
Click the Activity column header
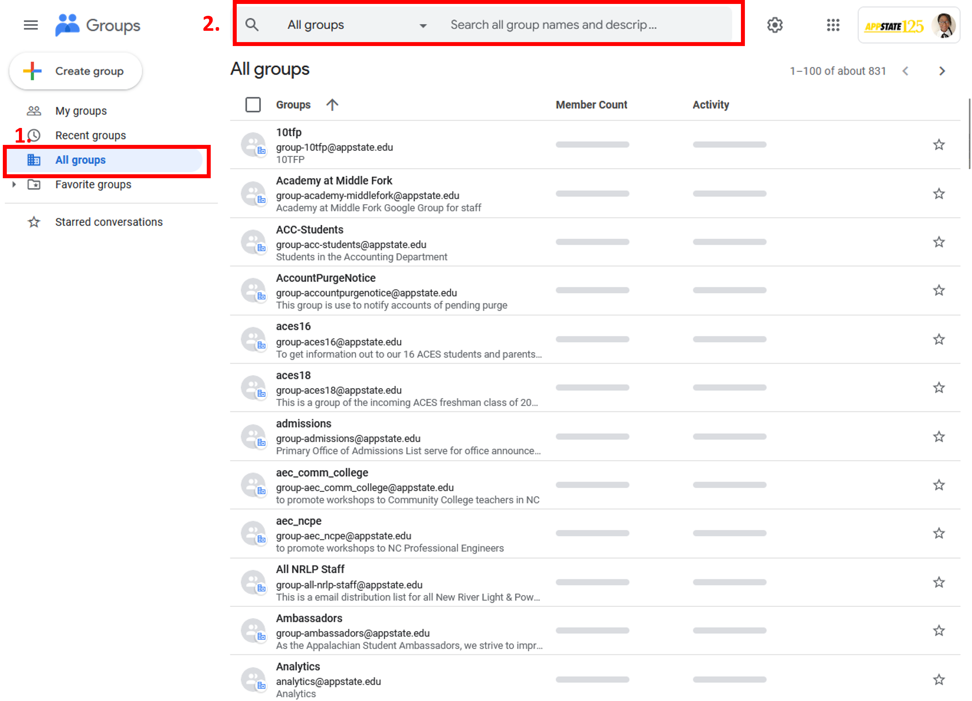pyautogui.click(x=711, y=105)
